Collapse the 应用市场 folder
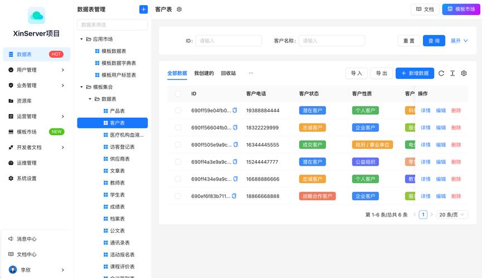The image size is (482, 278). click(x=81, y=39)
